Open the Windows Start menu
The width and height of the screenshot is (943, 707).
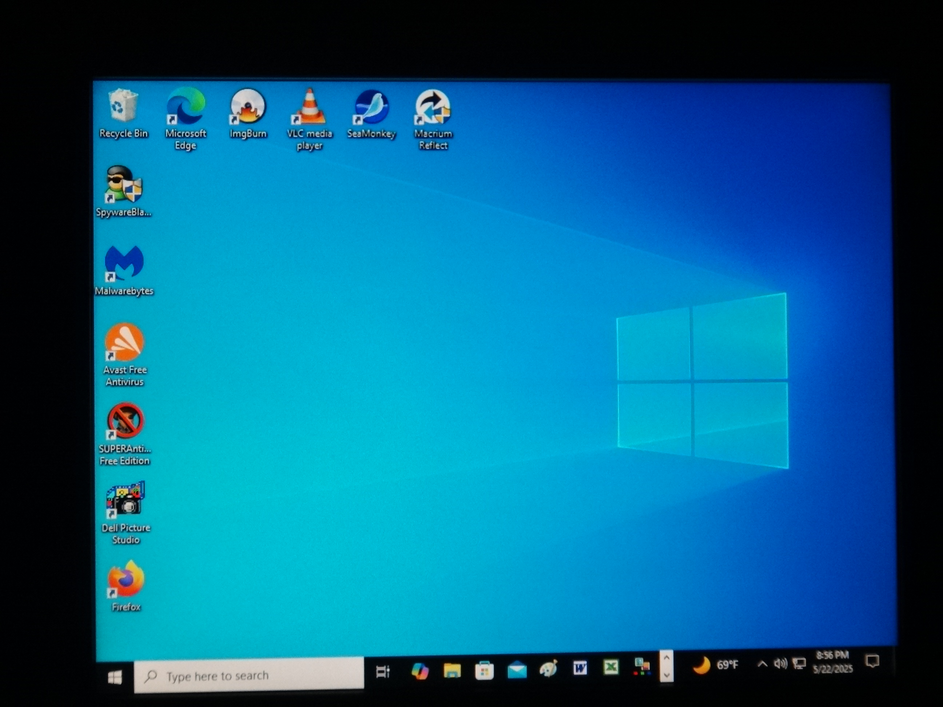(115, 677)
